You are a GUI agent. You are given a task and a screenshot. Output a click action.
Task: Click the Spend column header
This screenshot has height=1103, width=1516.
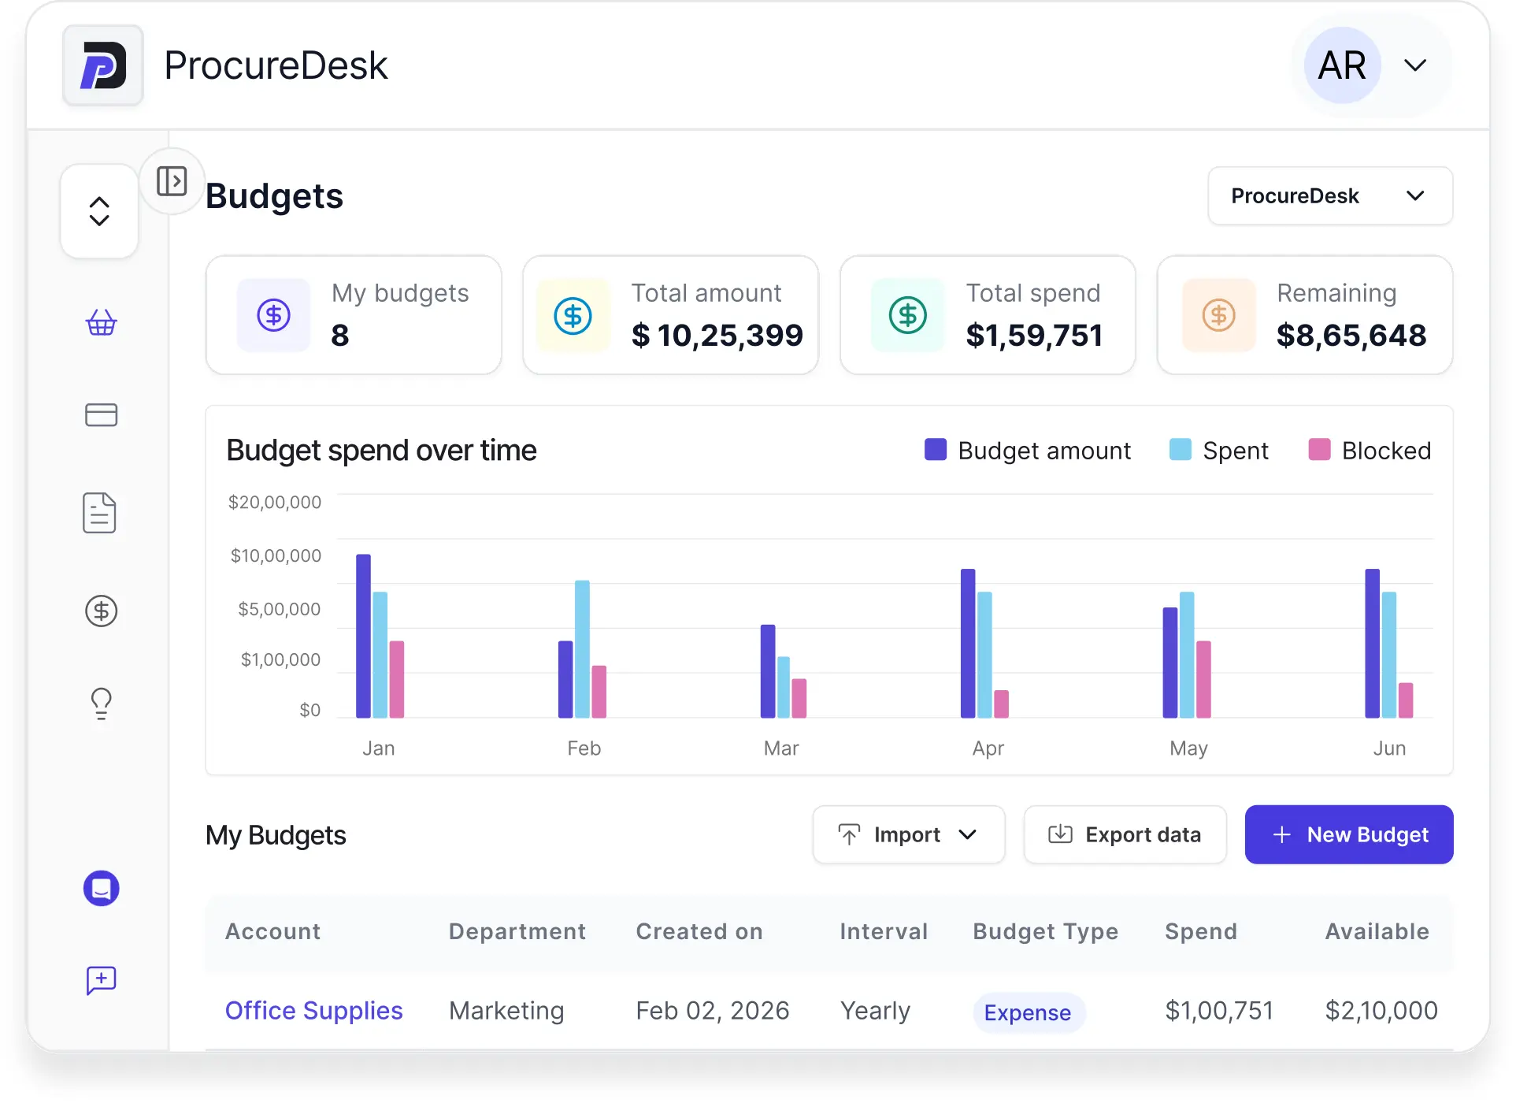pos(1200,931)
